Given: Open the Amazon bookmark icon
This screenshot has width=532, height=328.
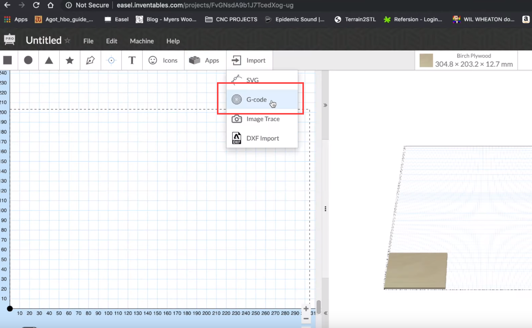Looking at the screenshot, I should (x=526, y=19).
